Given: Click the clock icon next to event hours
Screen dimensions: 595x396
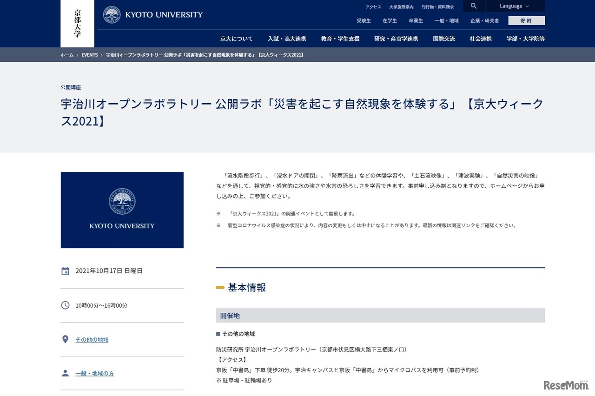Looking at the screenshot, I should [x=65, y=305].
